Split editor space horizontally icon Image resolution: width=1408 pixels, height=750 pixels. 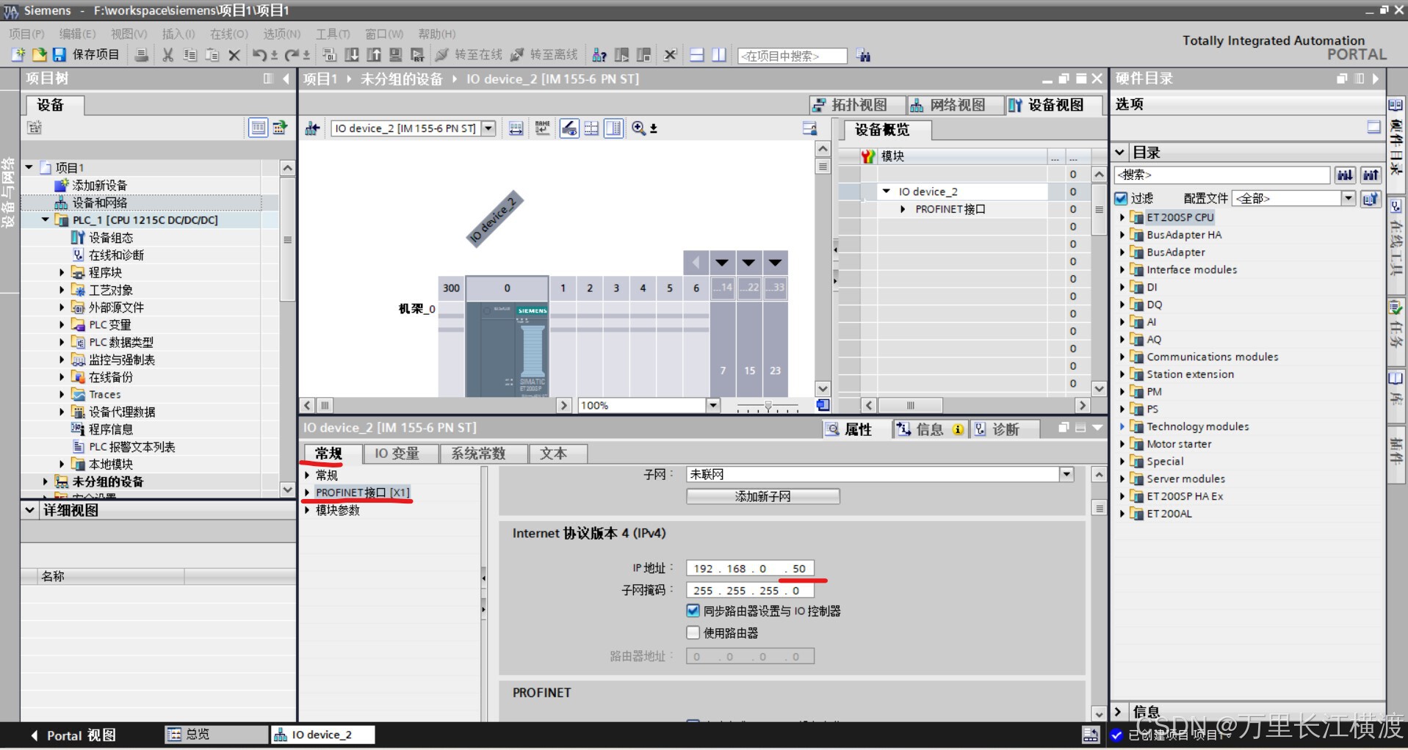point(697,55)
